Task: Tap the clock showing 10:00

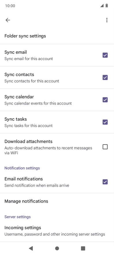Action: [10, 6]
